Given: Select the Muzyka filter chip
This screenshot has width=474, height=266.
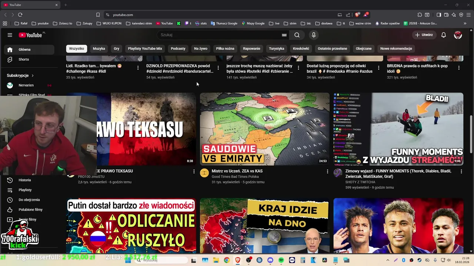Looking at the screenshot, I should click(99, 48).
